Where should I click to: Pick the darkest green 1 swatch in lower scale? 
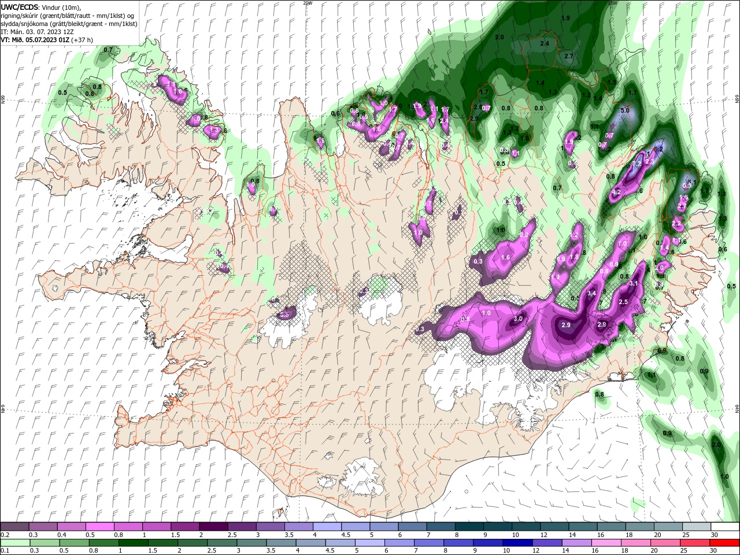[x=134, y=542]
